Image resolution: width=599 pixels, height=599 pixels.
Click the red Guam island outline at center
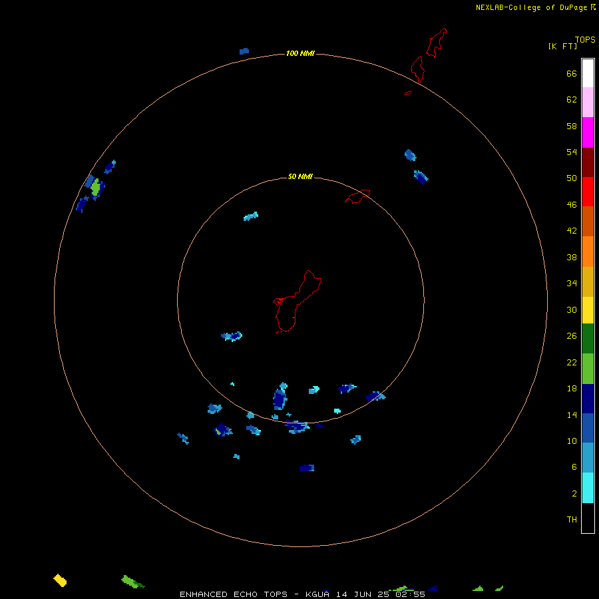(298, 301)
